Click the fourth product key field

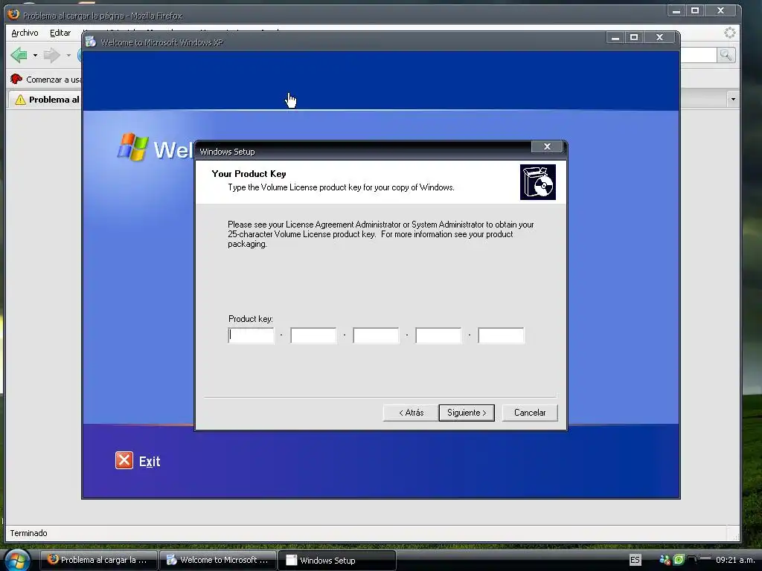pos(438,335)
